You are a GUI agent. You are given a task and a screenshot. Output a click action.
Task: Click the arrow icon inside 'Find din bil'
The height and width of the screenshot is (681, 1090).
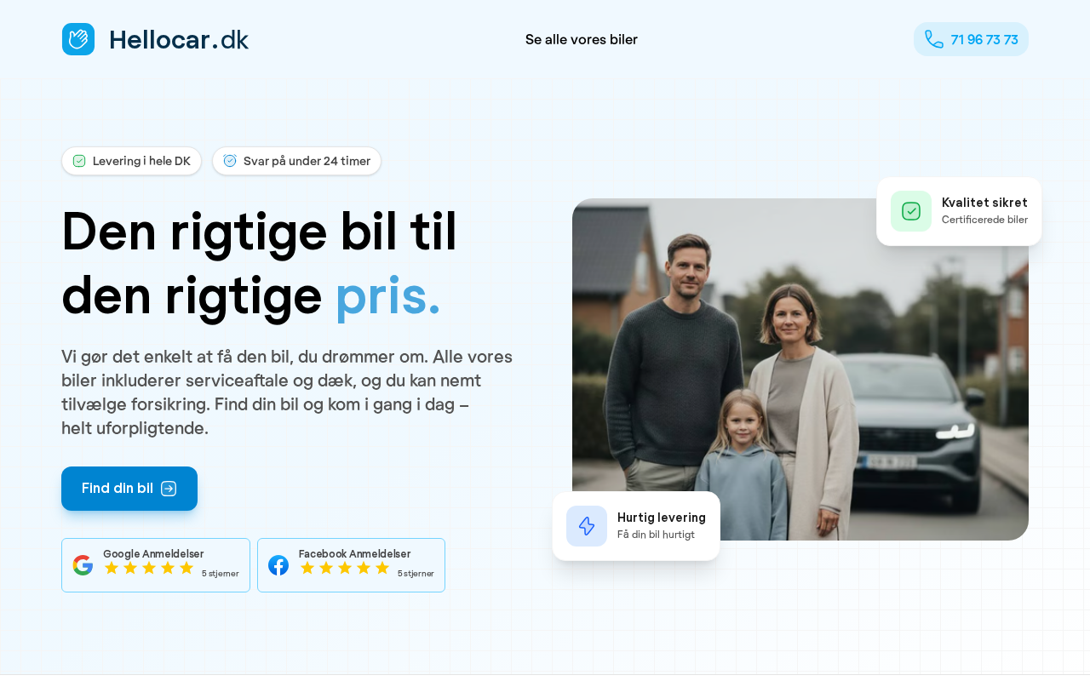tap(169, 489)
